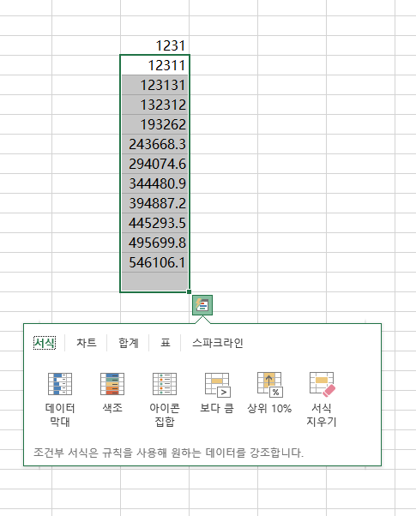Screen dimensions: 416x516
Task: Select the cell containing 445293.5
Action: click(154, 223)
